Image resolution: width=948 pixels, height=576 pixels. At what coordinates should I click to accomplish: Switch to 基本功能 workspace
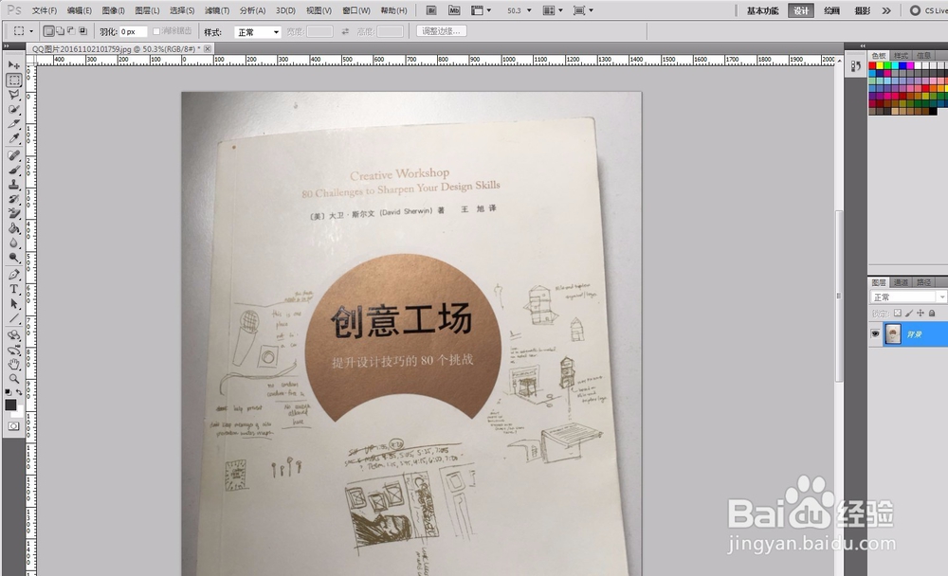coord(762,10)
